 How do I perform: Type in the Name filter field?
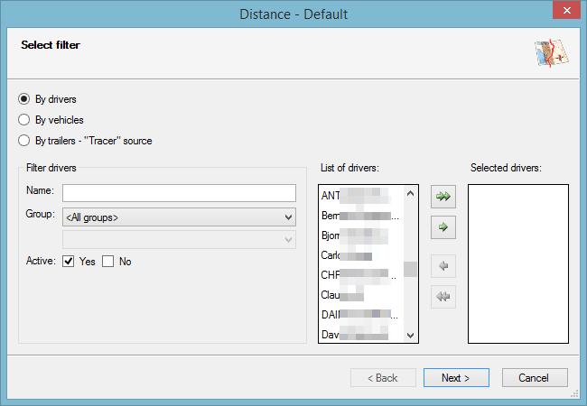(179, 193)
